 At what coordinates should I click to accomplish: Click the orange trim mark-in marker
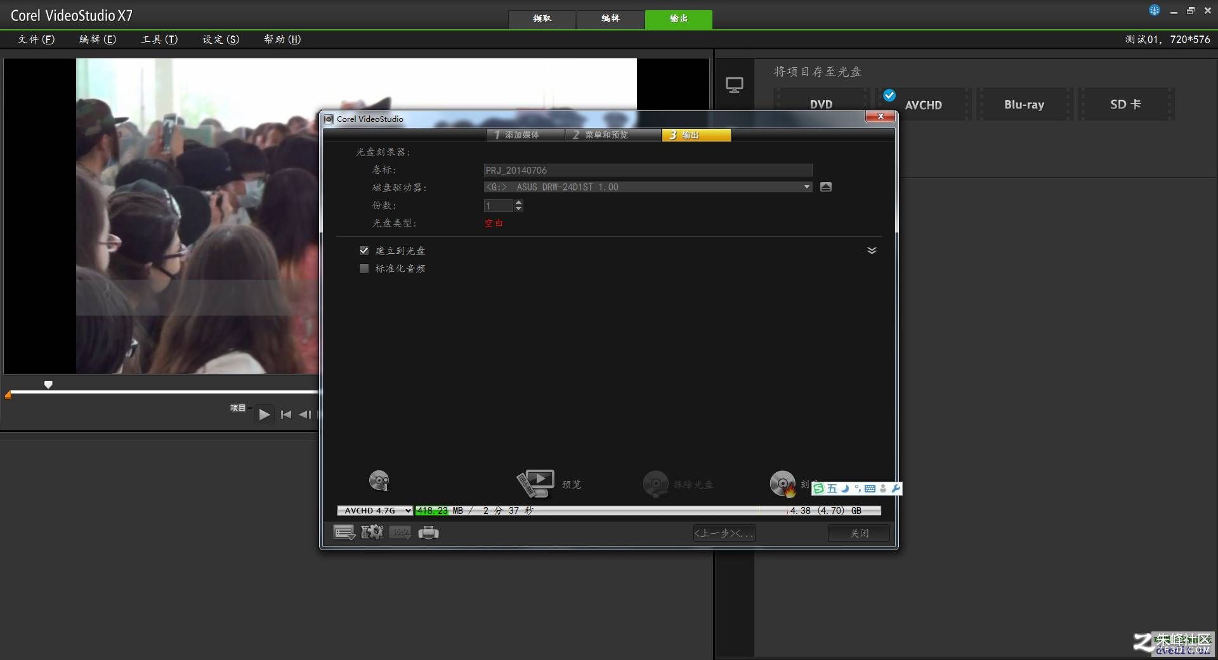pyautogui.click(x=8, y=395)
